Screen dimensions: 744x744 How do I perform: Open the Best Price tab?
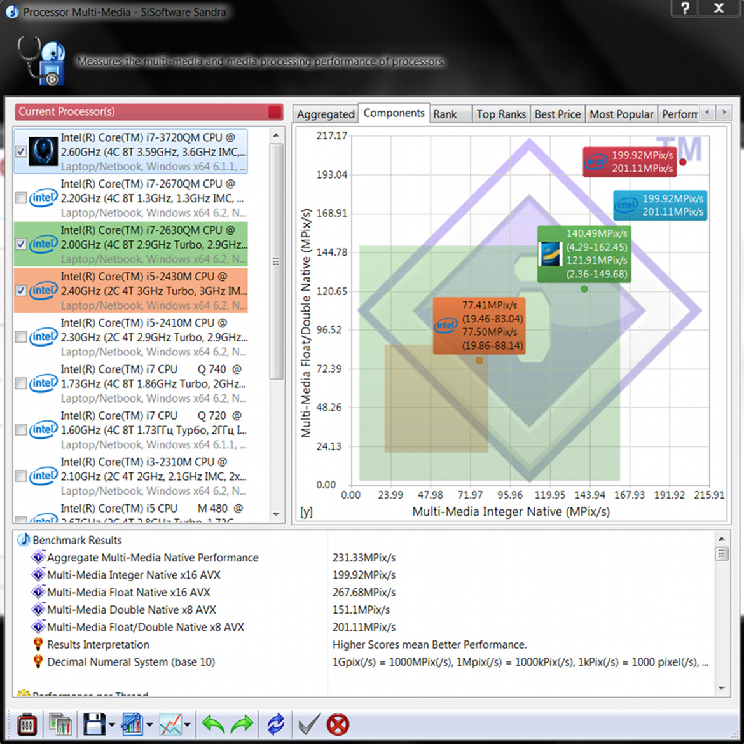coord(558,114)
